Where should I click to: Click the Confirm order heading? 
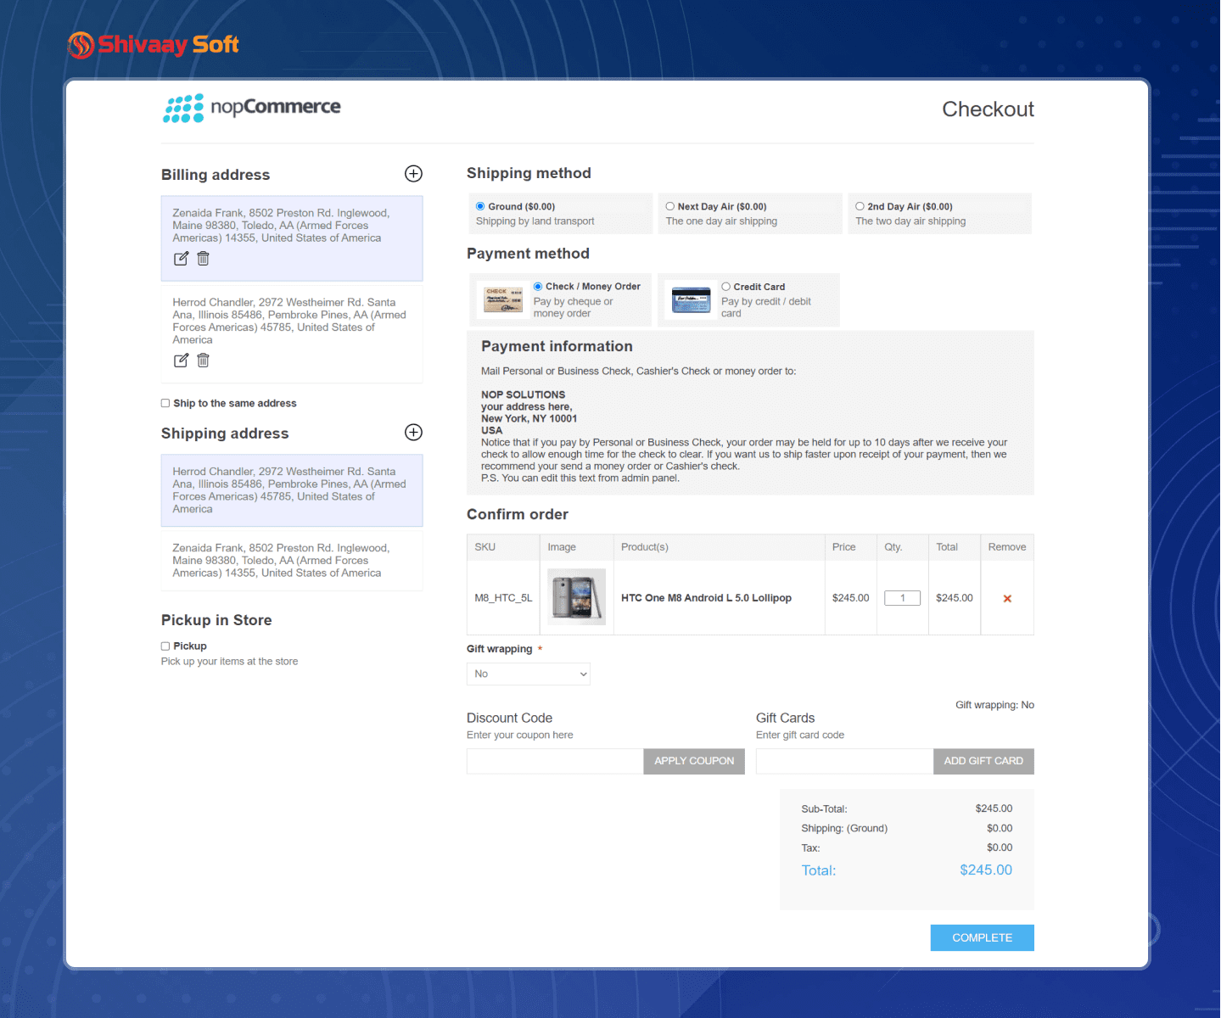[x=518, y=515]
